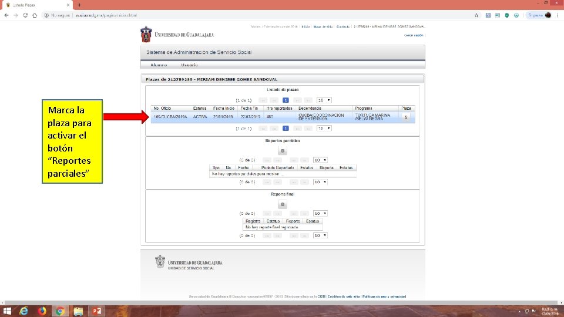This screenshot has width=564, height=317.
Task: Open the Alumno menu
Action: pos(159,65)
